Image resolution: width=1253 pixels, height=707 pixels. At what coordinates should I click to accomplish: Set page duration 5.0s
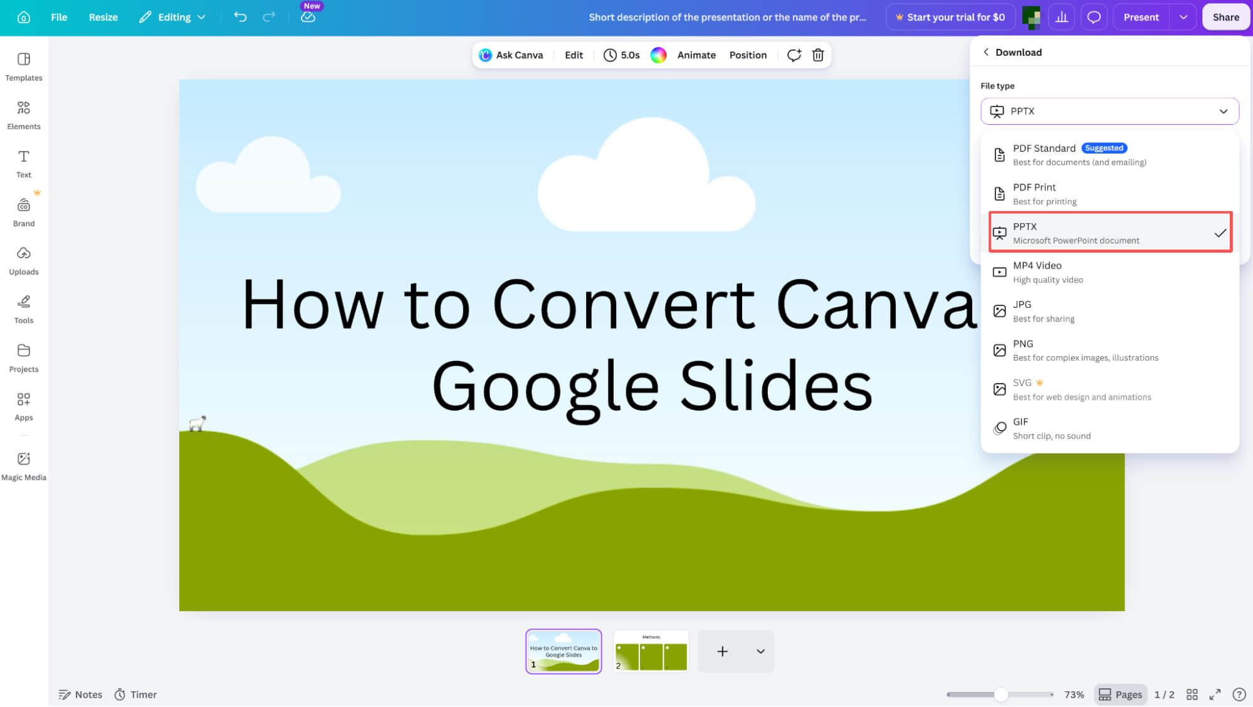(x=622, y=55)
